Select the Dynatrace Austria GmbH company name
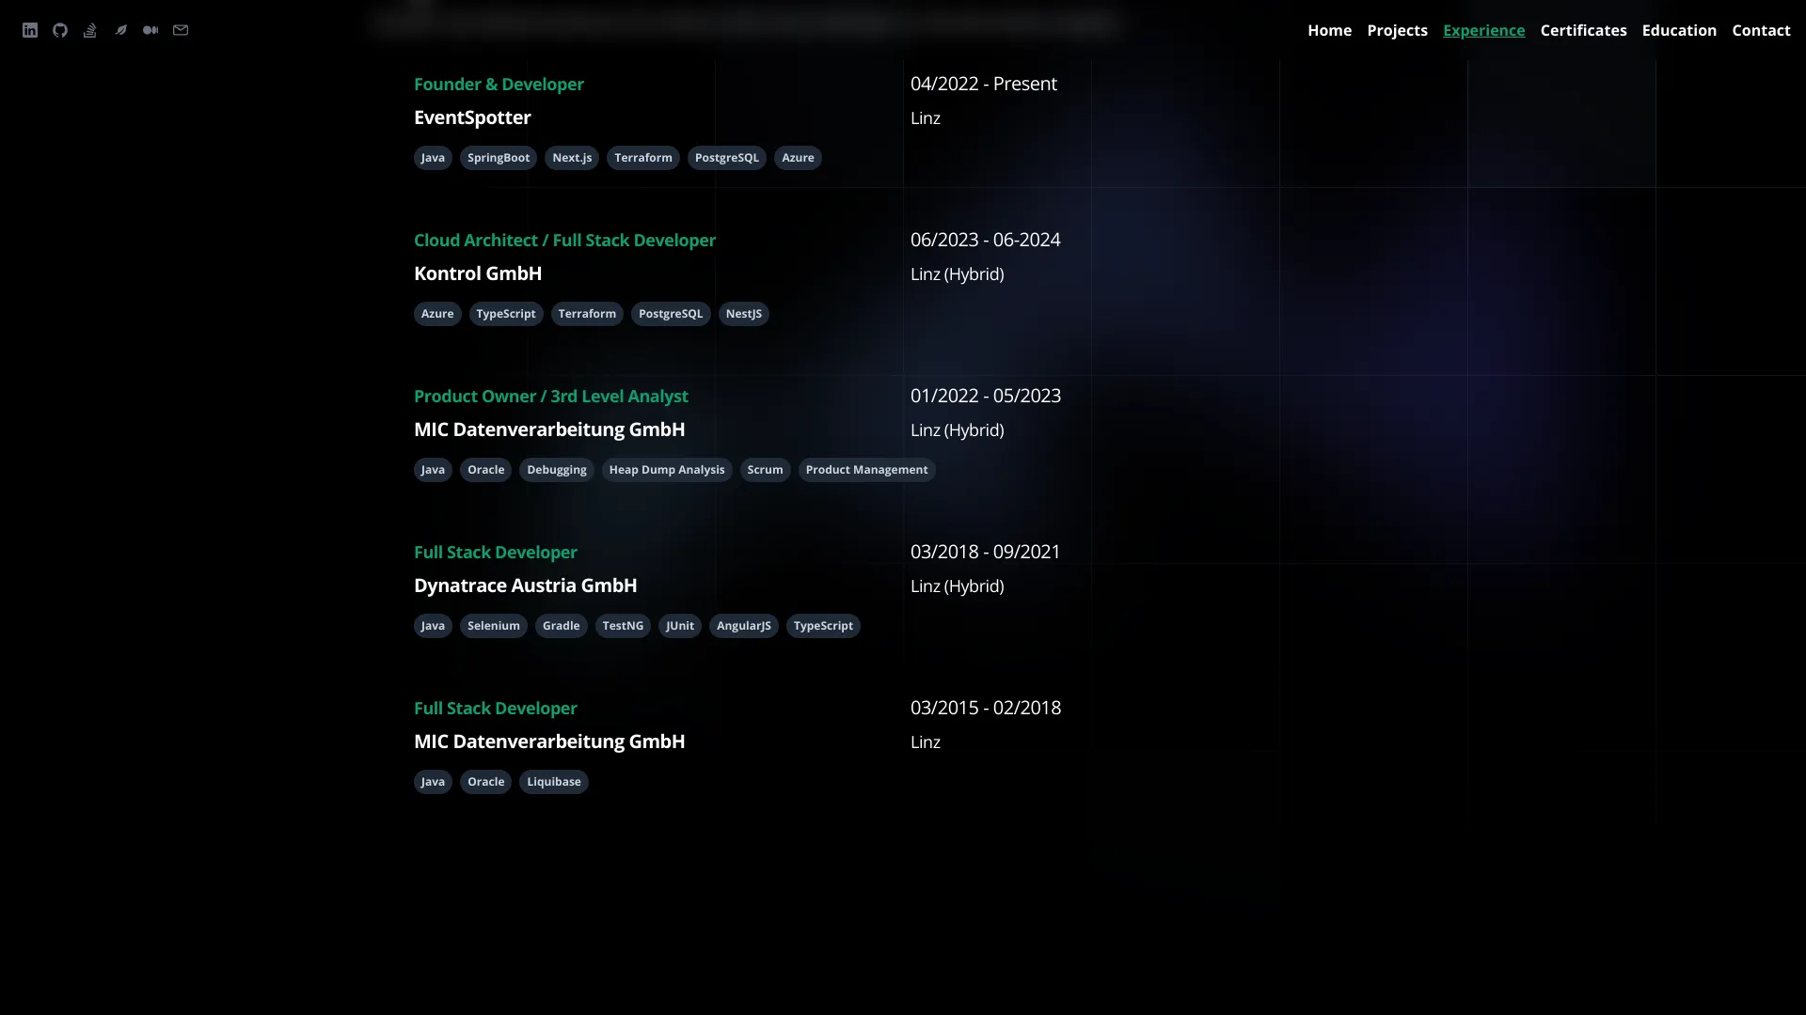This screenshot has width=1806, height=1015. pos(525,586)
